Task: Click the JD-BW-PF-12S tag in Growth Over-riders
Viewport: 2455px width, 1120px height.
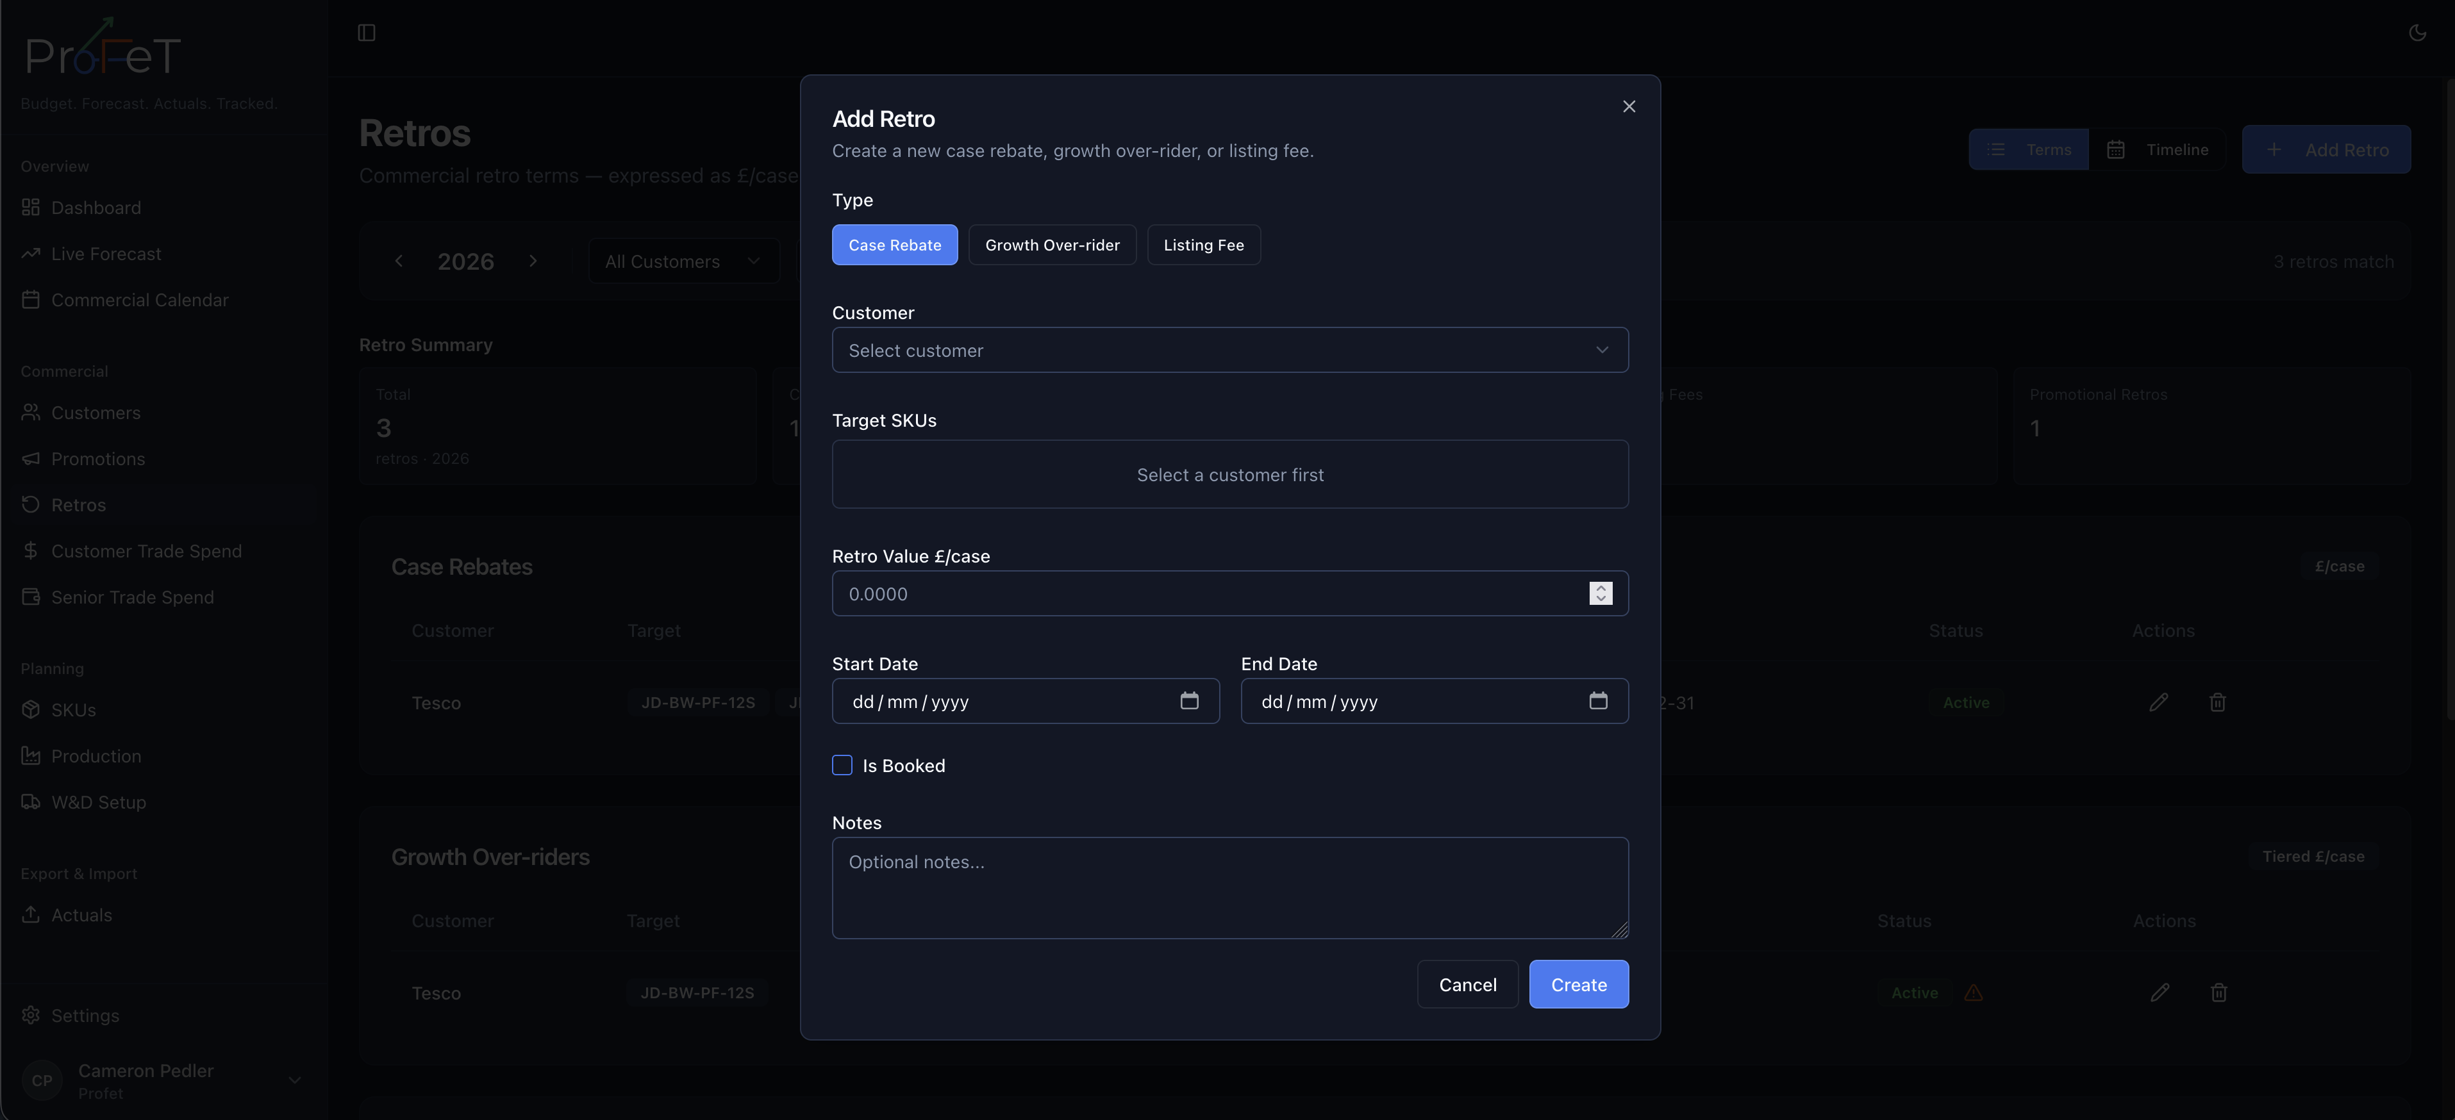Action: [x=697, y=992]
